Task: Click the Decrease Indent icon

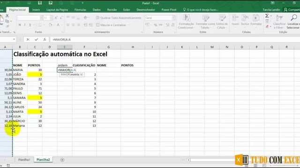Action: click(85, 25)
